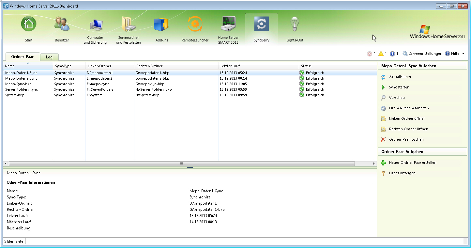Click F:\ServerFolders cell
471x248 pixels.
pos(100,89)
